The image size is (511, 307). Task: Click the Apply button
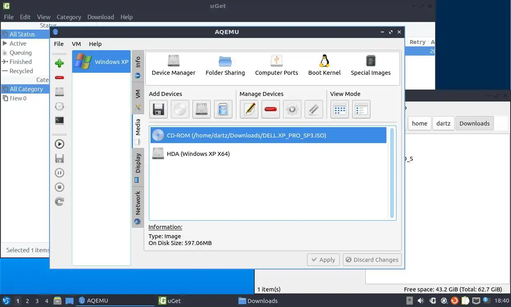pos(323,260)
